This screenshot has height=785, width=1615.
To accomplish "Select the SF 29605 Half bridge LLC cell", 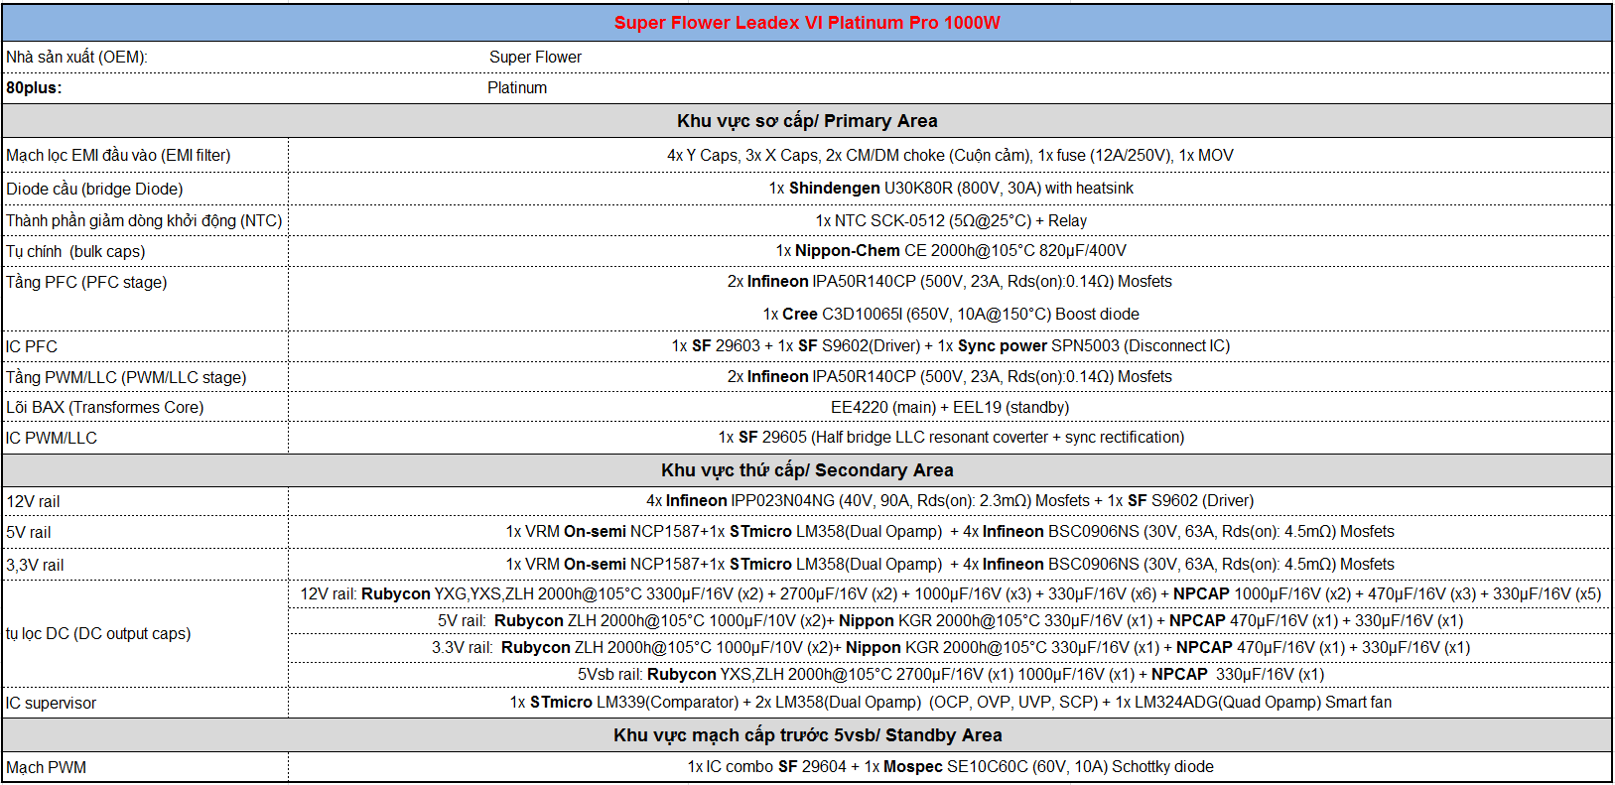I will point(950,438).
